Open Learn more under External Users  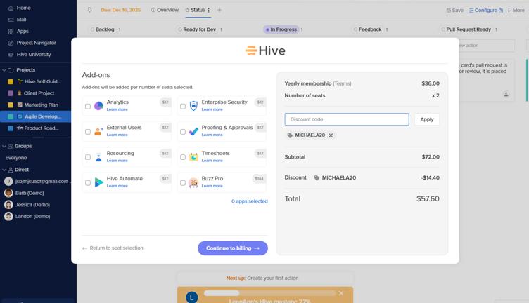pyautogui.click(x=117, y=135)
